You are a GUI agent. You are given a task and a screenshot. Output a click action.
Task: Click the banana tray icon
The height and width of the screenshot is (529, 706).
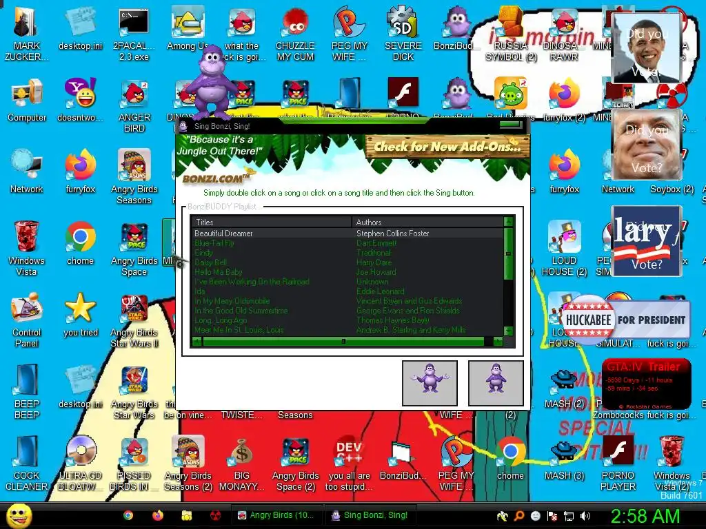[x=503, y=516]
